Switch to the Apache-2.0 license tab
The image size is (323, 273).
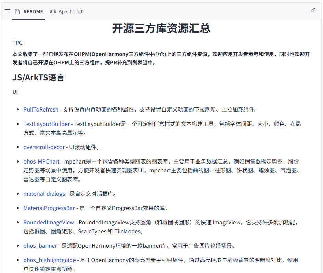(67, 12)
